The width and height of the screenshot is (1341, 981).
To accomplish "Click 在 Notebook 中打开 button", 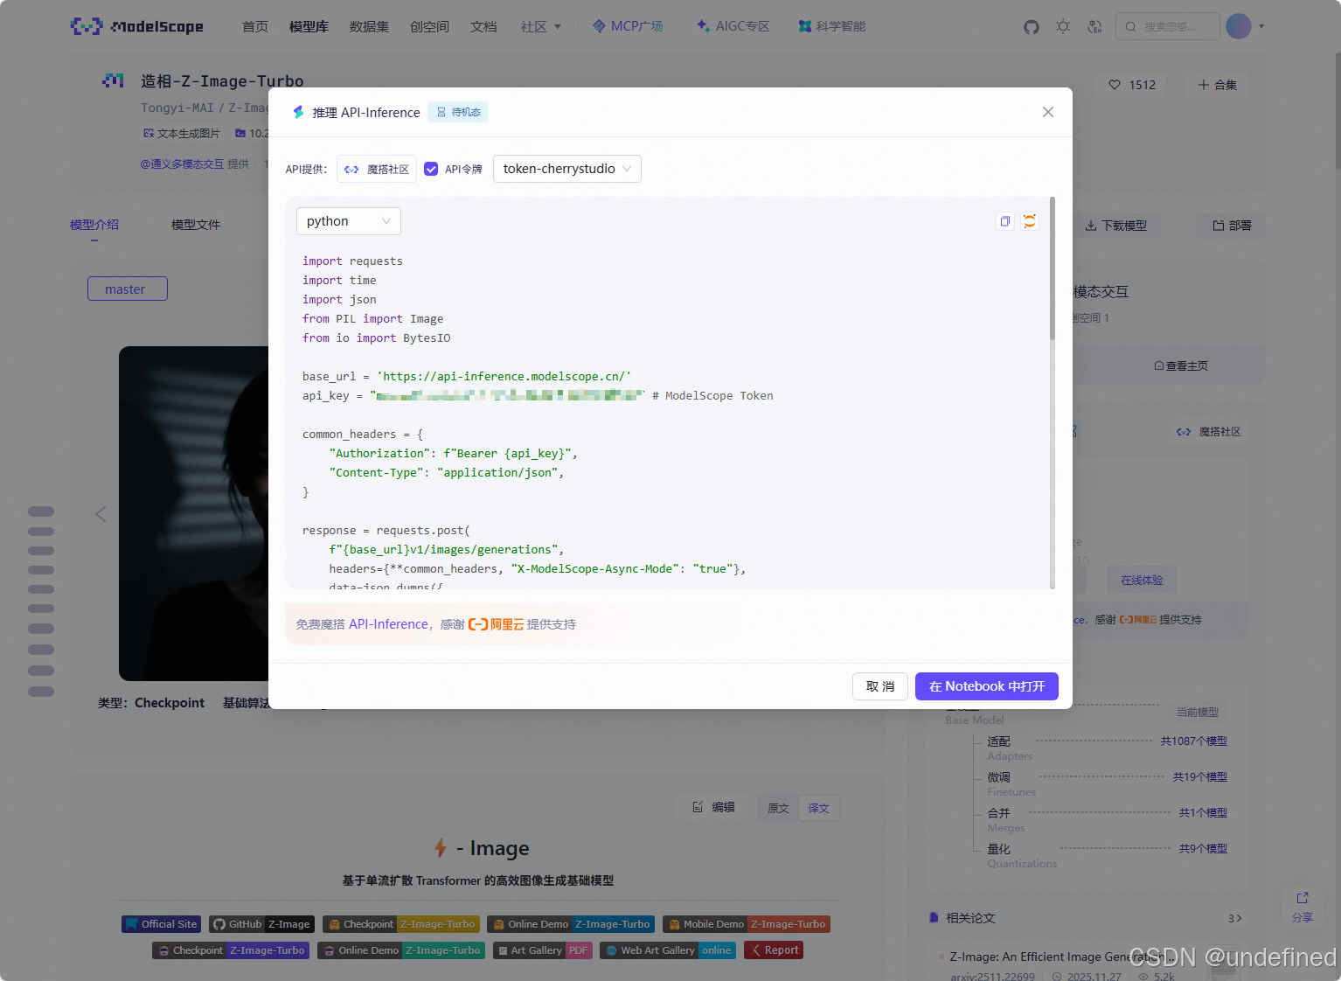I will coord(987,686).
